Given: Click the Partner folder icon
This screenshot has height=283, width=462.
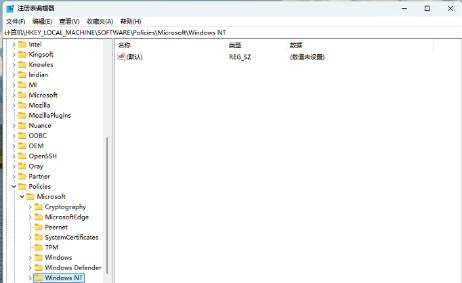Looking at the screenshot, I should (22, 177).
